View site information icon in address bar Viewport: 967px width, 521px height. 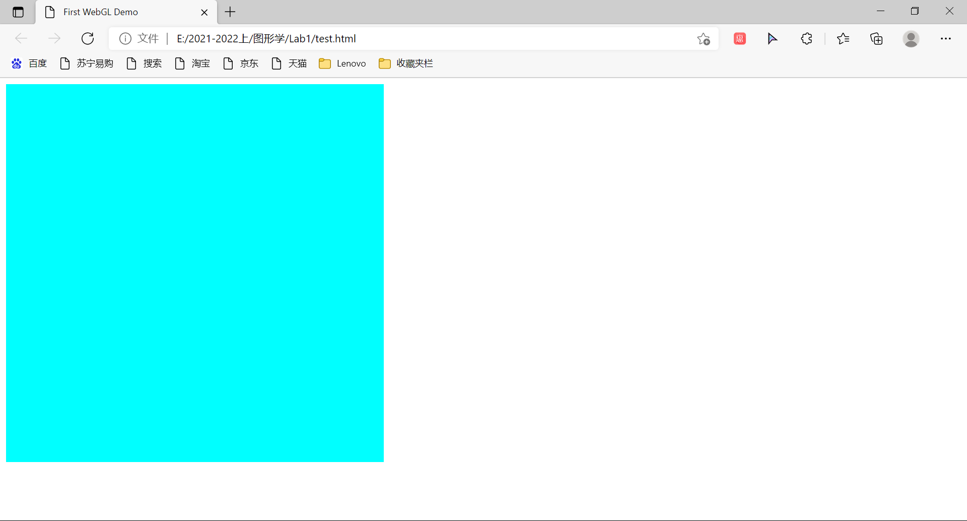tap(125, 39)
